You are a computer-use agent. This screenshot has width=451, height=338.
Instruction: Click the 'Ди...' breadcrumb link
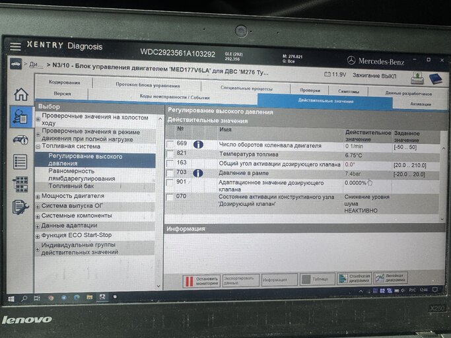point(36,65)
